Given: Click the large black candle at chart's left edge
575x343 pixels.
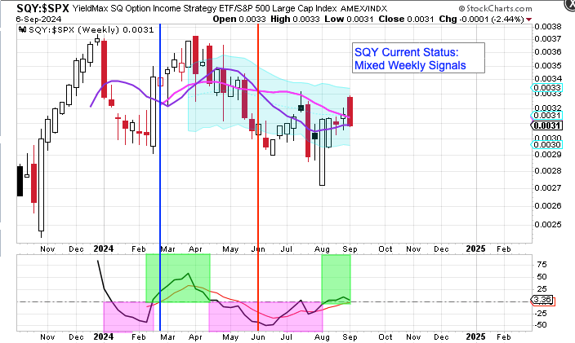Looking at the screenshot, I should point(19,181).
